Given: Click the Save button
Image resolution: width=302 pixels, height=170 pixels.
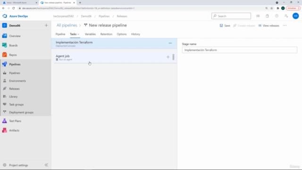Looking at the screenshot, I should click(x=225, y=25).
